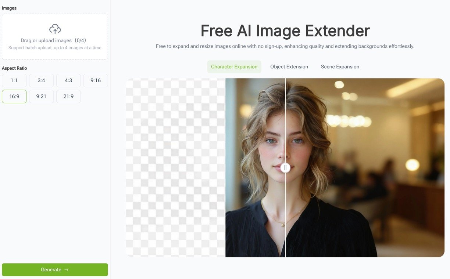This screenshot has height=279, width=450.
Task: Select the 21:9 aspect ratio
Action: pyautogui.click(x=68, y=96)
